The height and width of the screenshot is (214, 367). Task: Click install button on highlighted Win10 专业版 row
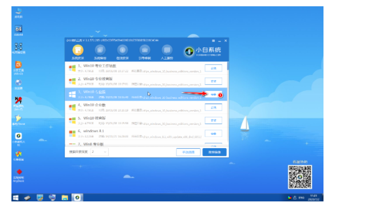pos(213,94)
